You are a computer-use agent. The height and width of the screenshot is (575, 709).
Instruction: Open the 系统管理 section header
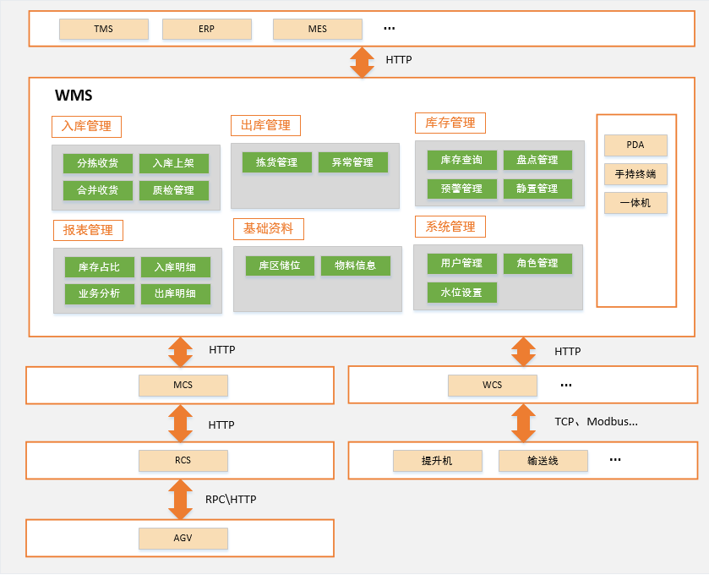tap(450, 227)
